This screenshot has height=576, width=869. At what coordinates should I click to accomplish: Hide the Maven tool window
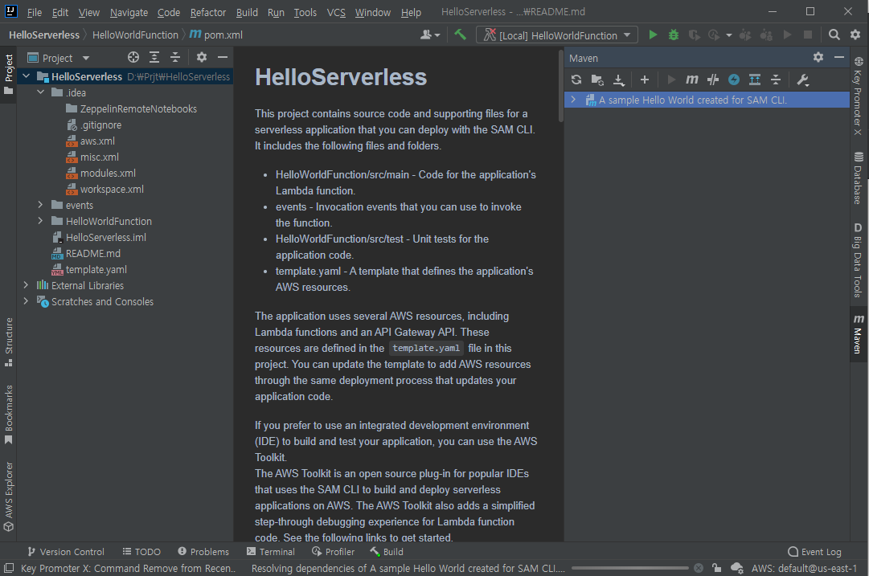click(x=839, y=58)
